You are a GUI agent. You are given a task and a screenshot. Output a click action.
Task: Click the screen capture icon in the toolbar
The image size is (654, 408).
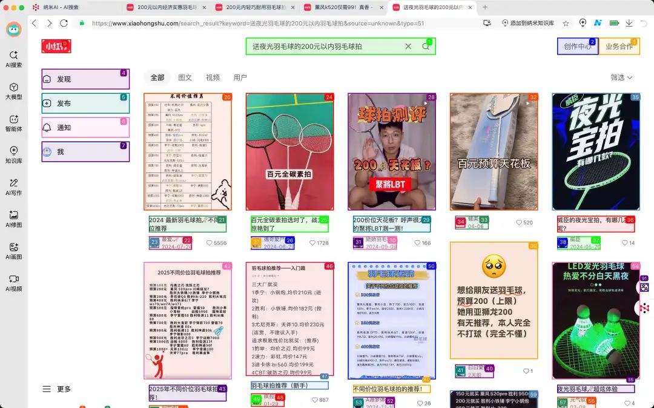pyautogui.click(x=487, y=24)
